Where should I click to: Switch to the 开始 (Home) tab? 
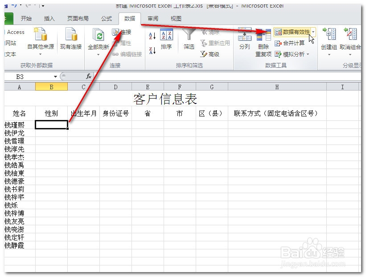tap(26, 18)
